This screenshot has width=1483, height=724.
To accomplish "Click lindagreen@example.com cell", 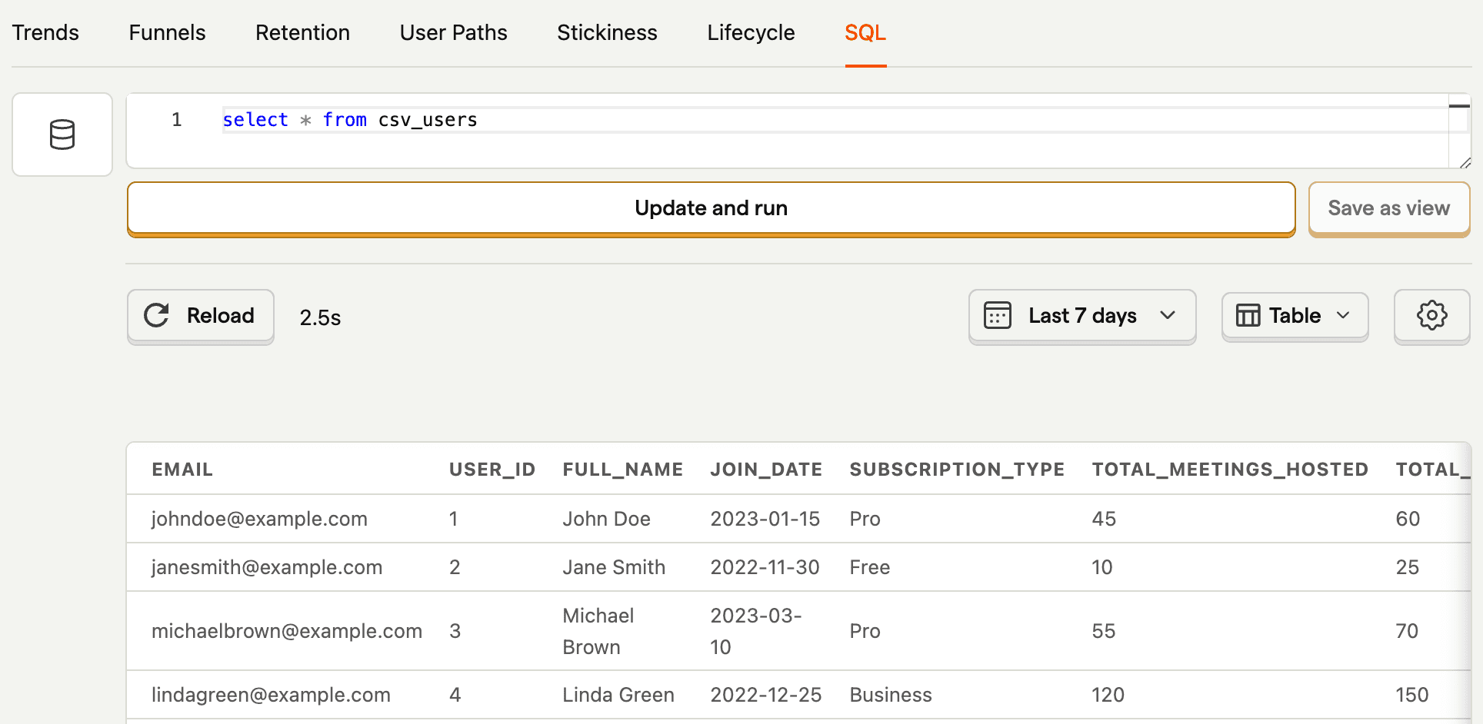I will 271,695.
